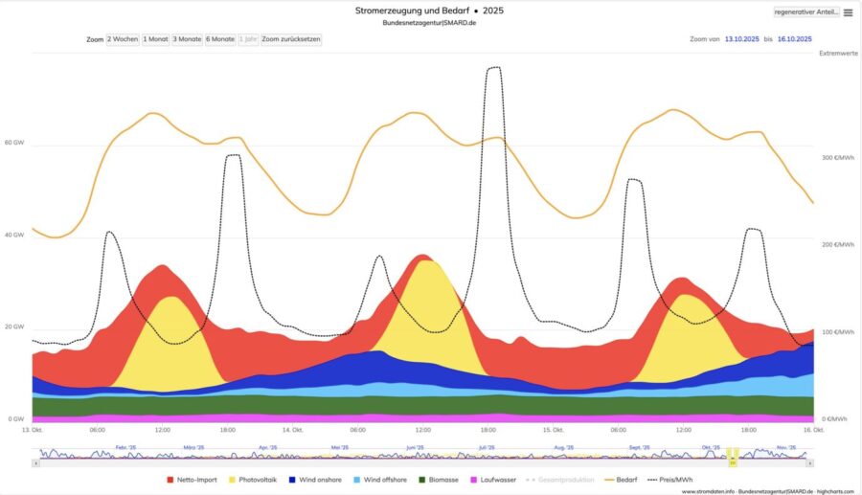
Task: Select the 2 Wochen zoom range
Action: (123, 39)
